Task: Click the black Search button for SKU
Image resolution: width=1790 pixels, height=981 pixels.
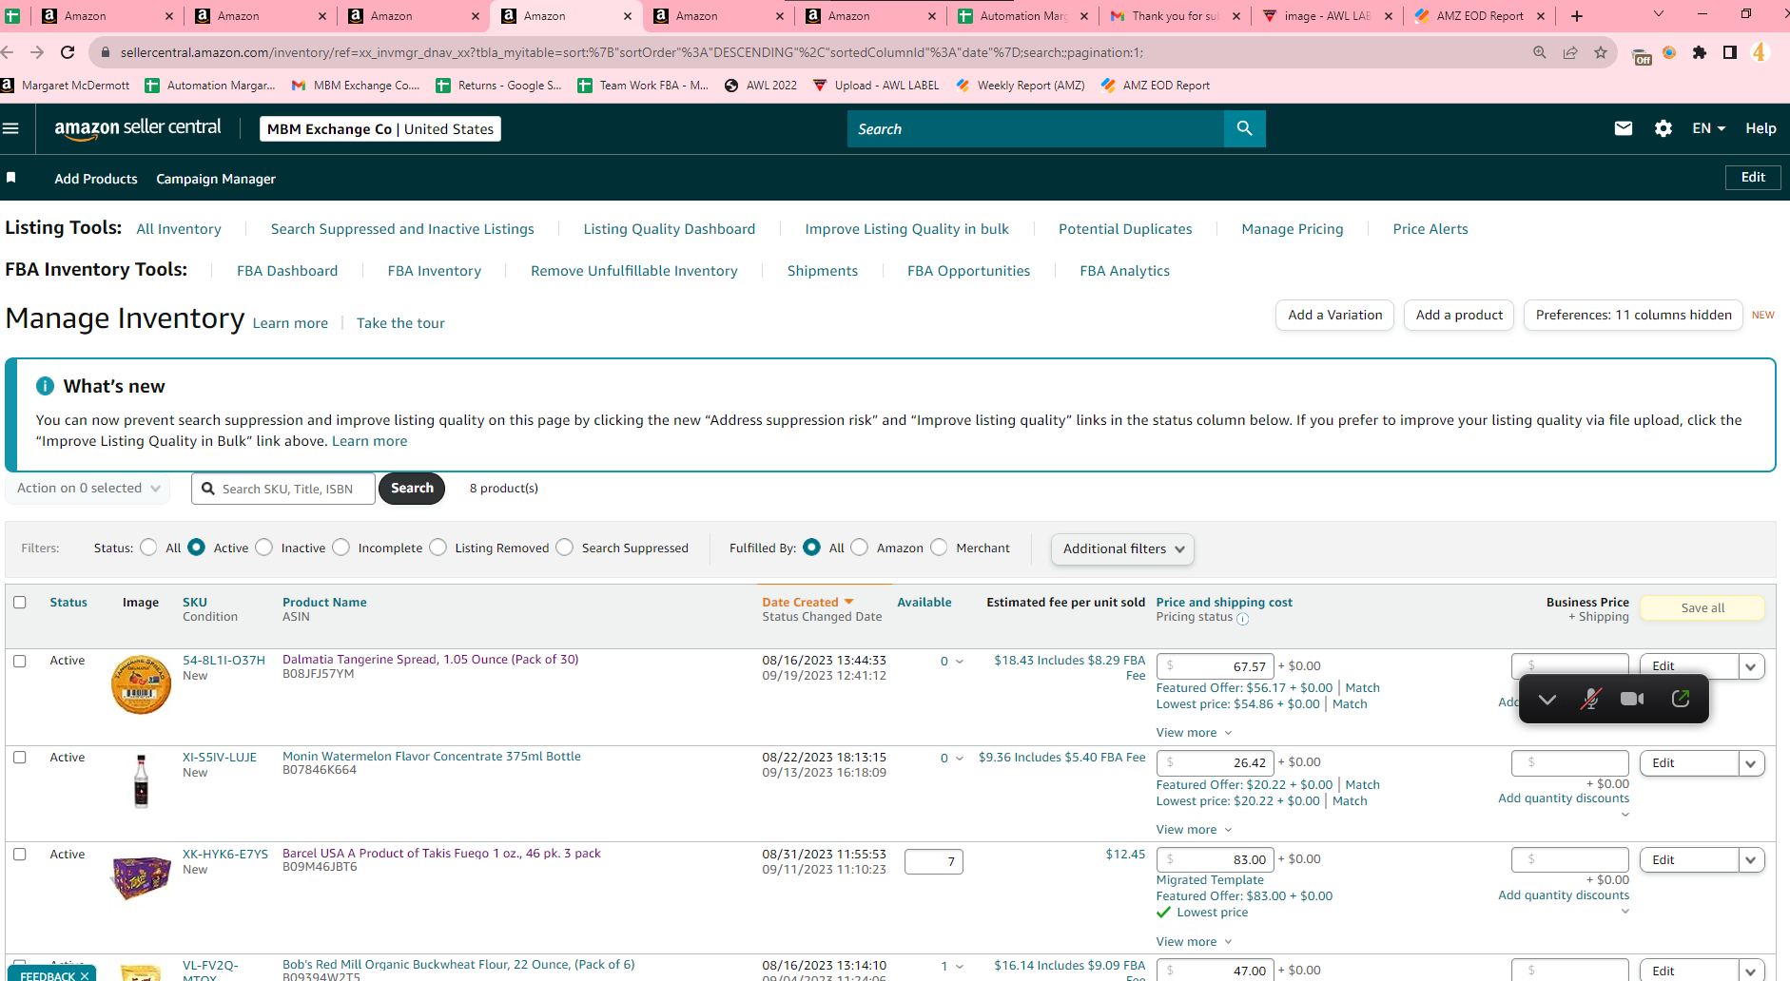Action: point(412,489)
